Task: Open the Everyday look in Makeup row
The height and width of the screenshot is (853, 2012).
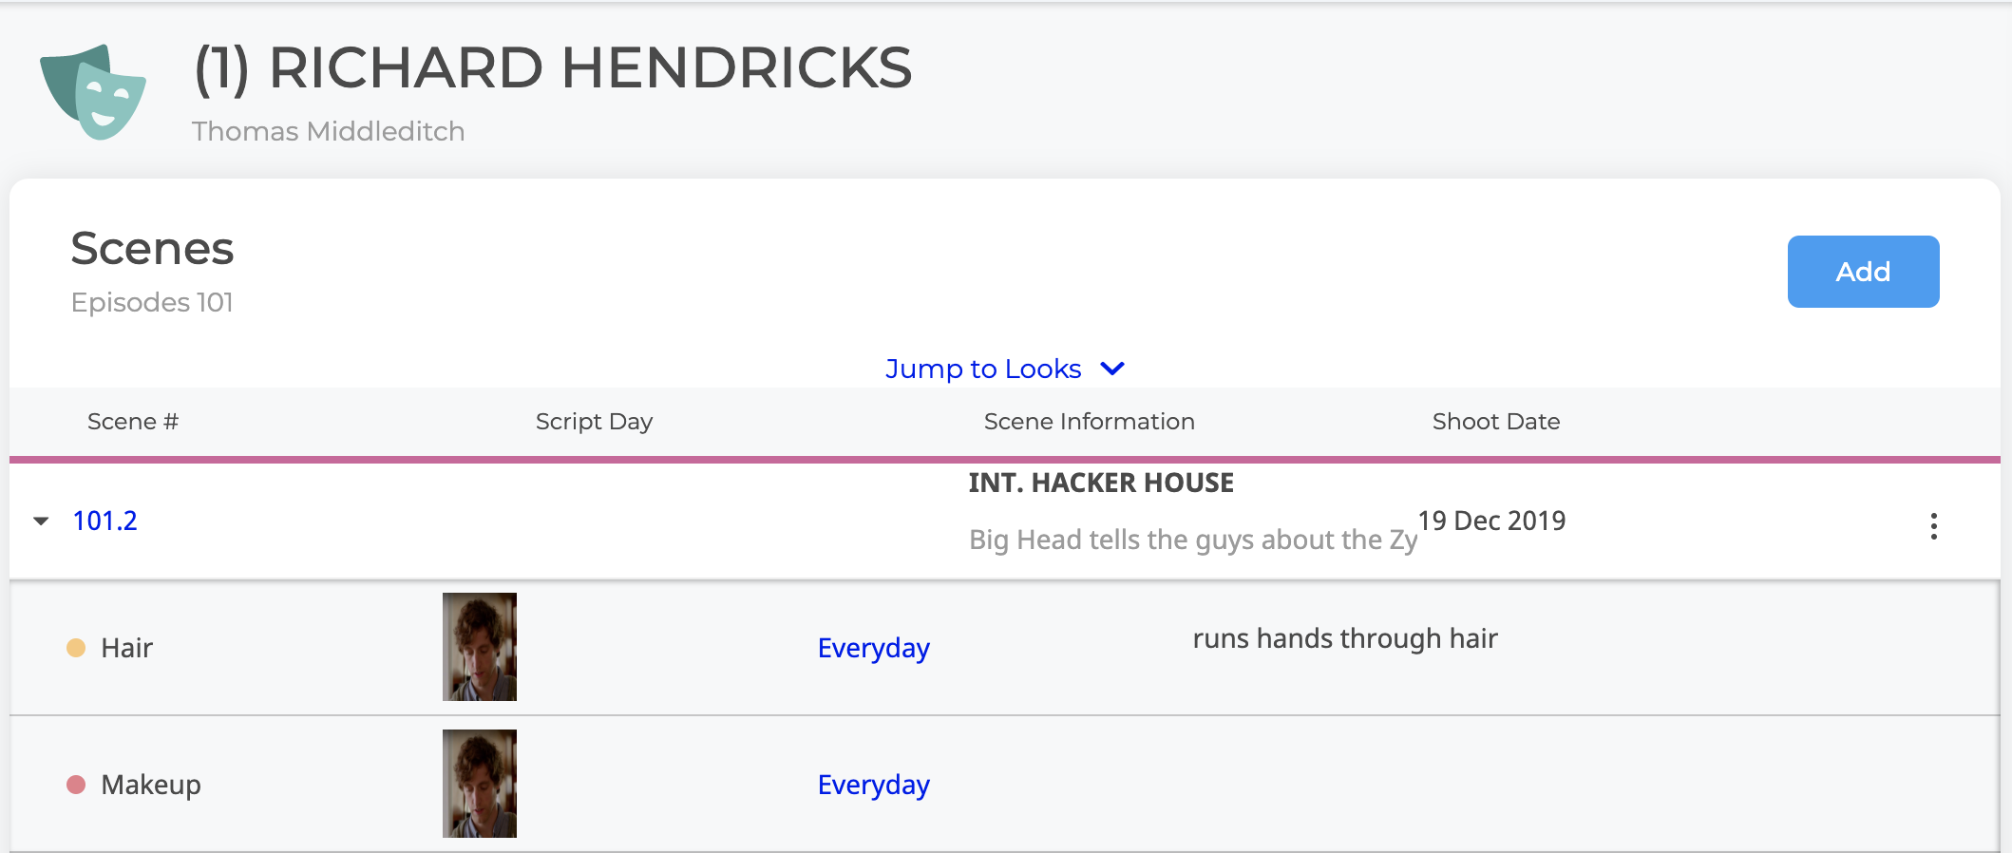Action: click(873, 785)
